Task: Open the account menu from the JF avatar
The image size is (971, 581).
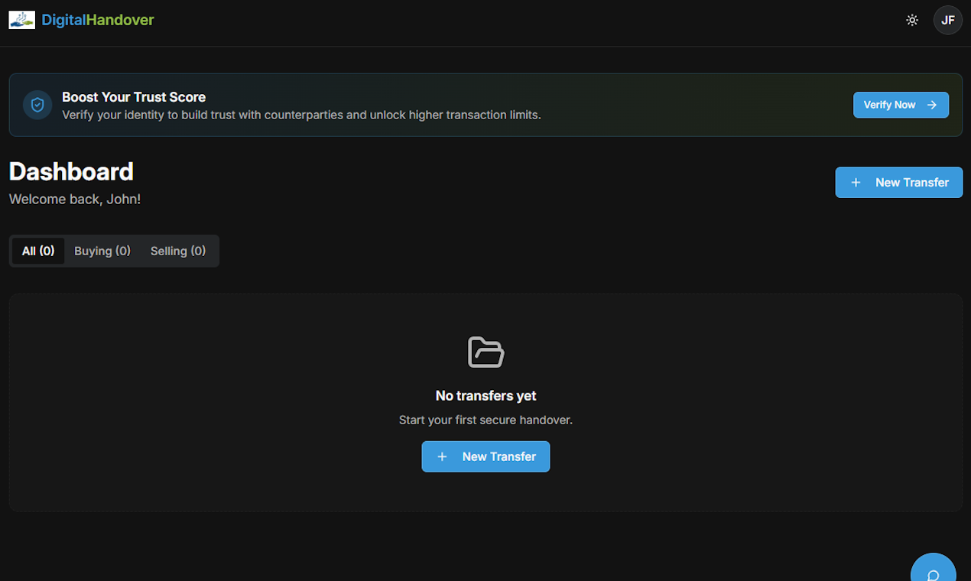Action: 947,20
